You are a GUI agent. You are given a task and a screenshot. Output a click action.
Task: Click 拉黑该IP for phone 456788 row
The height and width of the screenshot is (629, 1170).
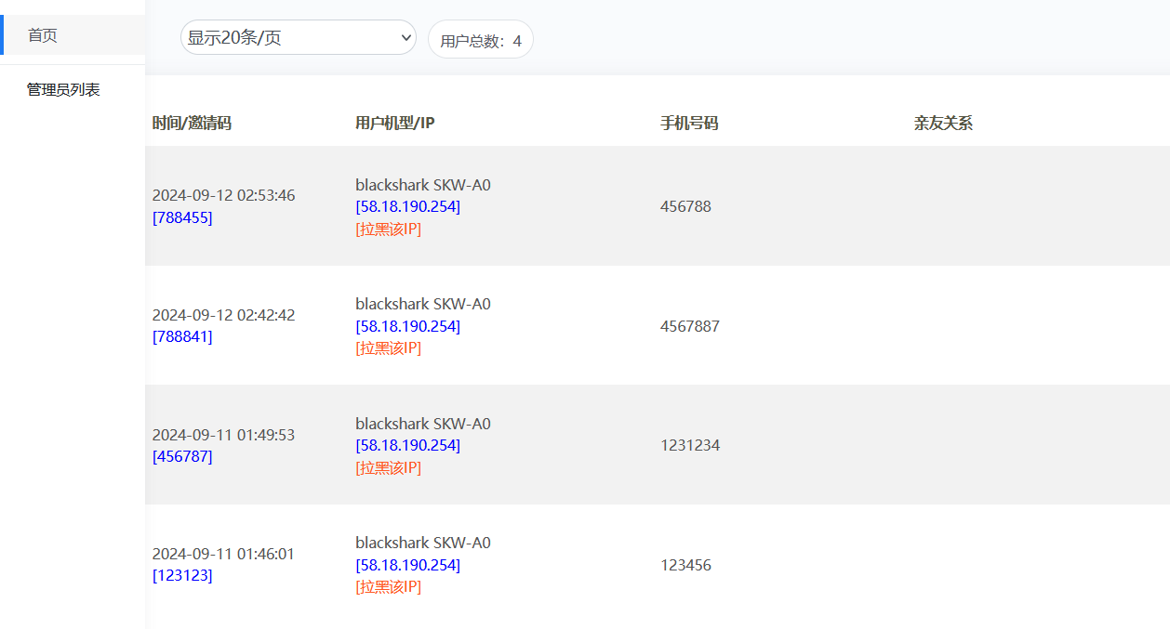[x=388, y=229]
